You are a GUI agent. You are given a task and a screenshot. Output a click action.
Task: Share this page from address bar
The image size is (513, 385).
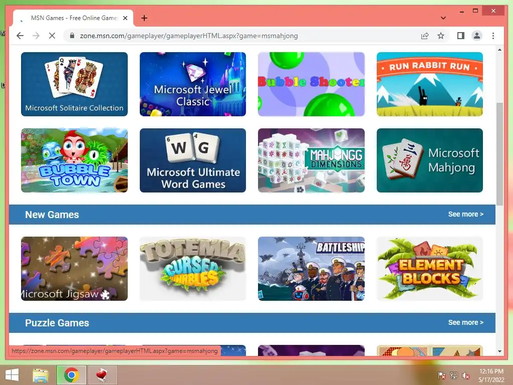click(425, 36)
